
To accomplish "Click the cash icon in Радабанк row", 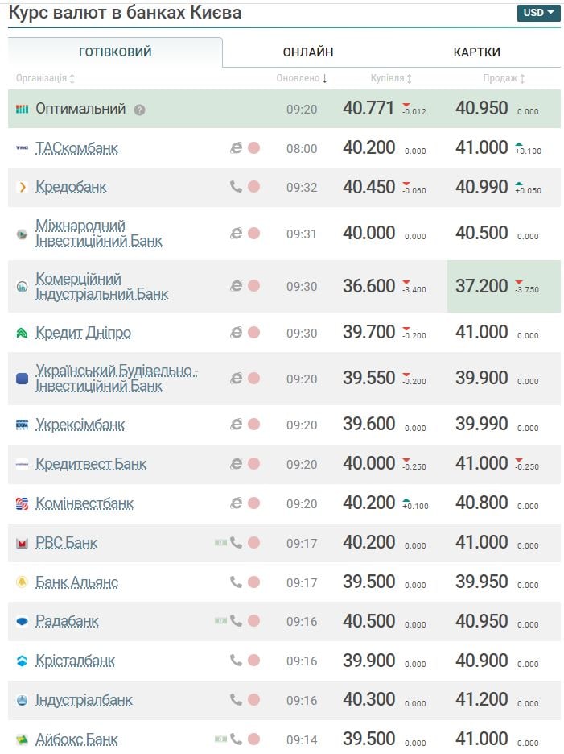I will (x=220, y=621).
